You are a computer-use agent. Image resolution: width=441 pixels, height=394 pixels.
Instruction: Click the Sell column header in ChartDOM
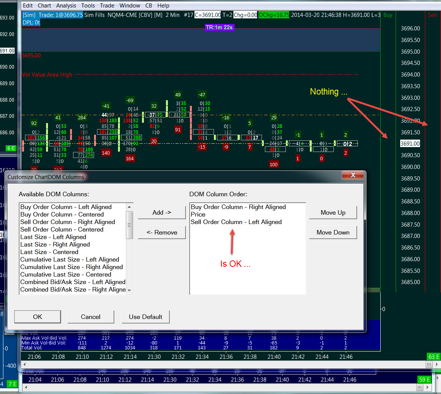(x=432, y=15)
